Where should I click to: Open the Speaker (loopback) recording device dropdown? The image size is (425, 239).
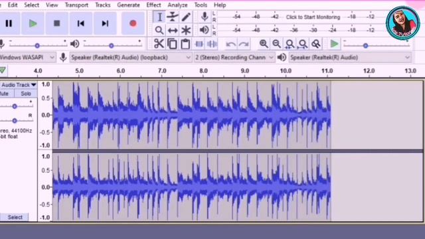click(x=131, y=58)
